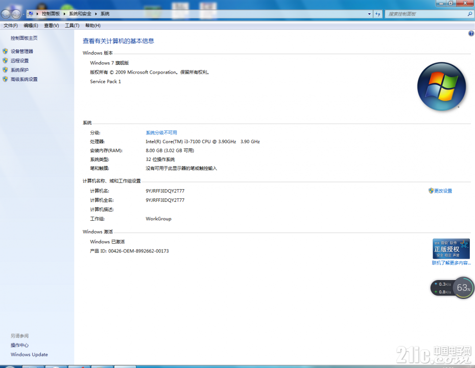
Task: Expand the arrow after 控制面板 in breadcrumb
Action: (x=64, y=14)
